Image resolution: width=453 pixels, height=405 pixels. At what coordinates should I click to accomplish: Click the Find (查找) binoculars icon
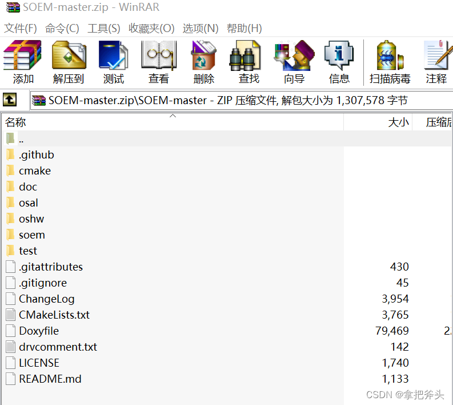[x=245, y=55]
